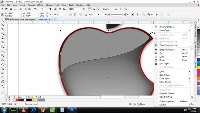Viewport: 200px width, 113px height.
Task: Click the rotation angle input field
Action: coord(60,15)
